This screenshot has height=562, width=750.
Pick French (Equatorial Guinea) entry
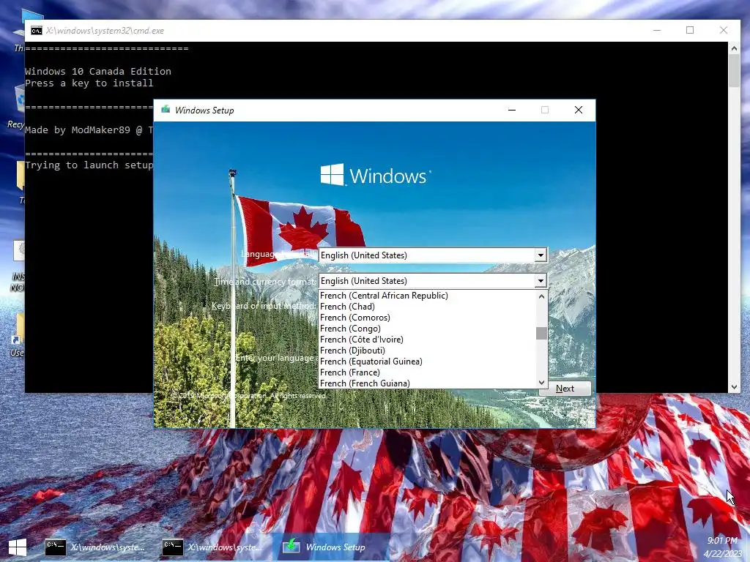tap(428, 361)
